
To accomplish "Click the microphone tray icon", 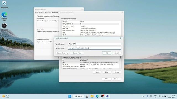I will coord(147,96).
